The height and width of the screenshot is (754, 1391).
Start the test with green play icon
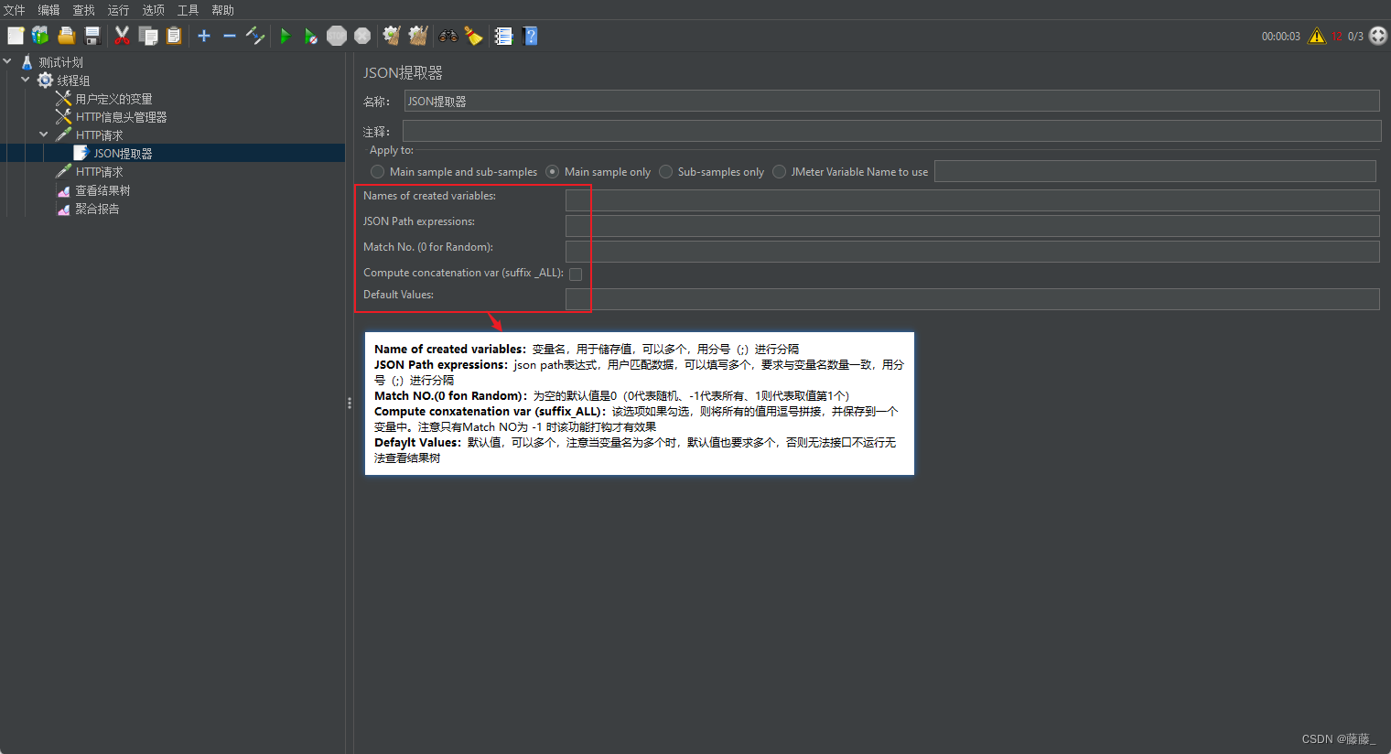(x=286, y=36)
